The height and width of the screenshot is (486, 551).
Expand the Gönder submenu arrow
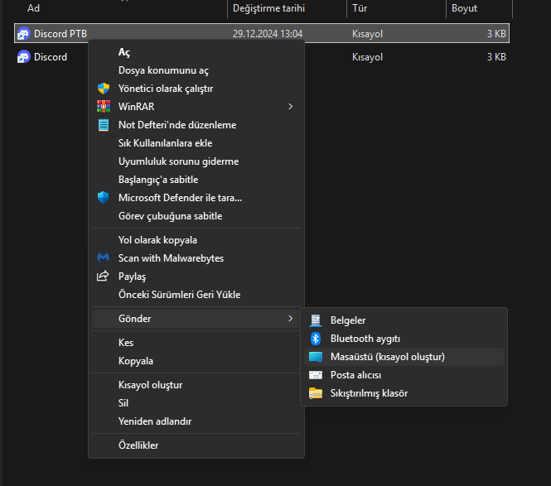point(290,319)
